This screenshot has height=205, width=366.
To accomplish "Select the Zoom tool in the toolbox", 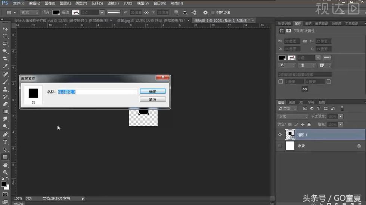I will click(5, 172).
